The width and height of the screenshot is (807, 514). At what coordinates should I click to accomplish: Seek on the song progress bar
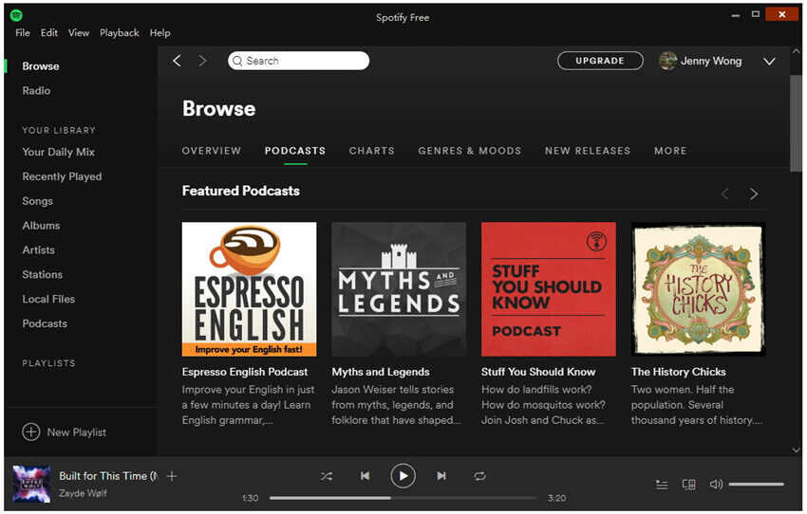coord(403,498)
